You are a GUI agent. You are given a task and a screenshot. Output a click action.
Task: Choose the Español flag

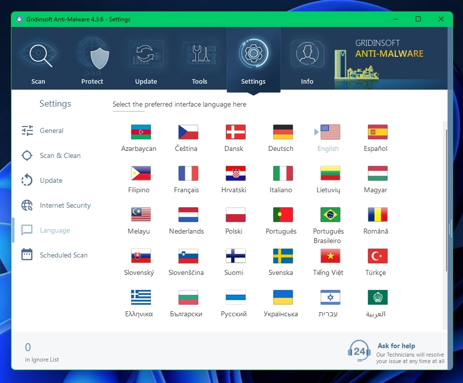(x=378, y=132)
